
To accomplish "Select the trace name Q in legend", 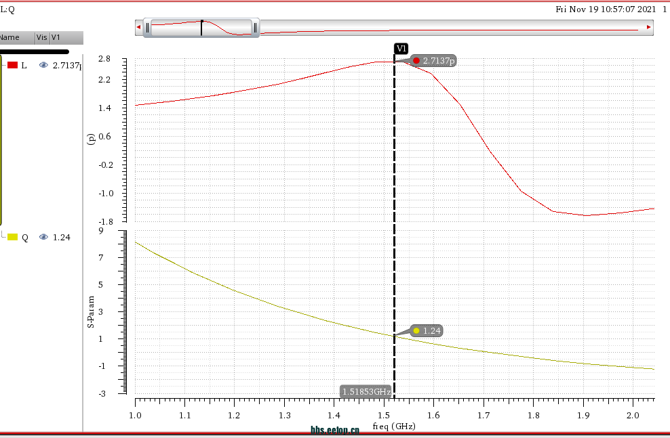I will point(25,238).
